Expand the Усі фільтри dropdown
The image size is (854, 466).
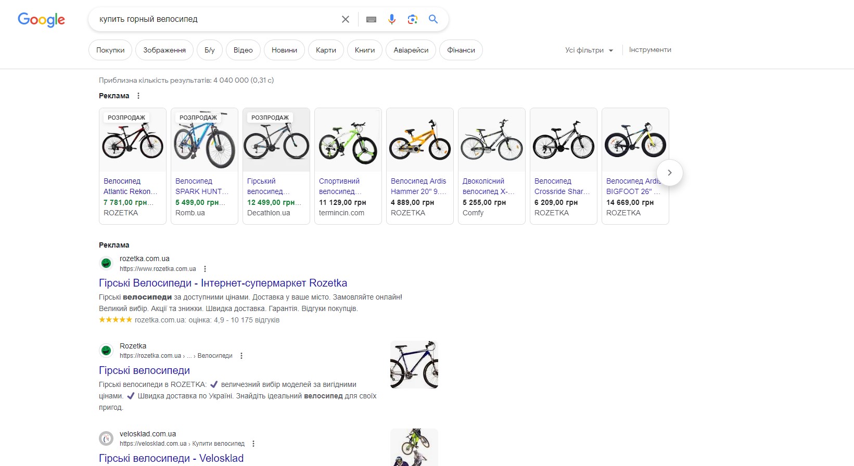pyautogui.click(x=589, y=50)
